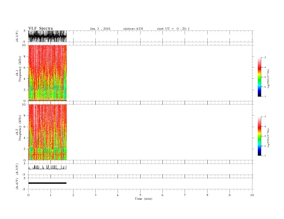284x219 pixels.
Task: Click the ch.2 PSD color scale bar
Action: [x=259, y=136]
